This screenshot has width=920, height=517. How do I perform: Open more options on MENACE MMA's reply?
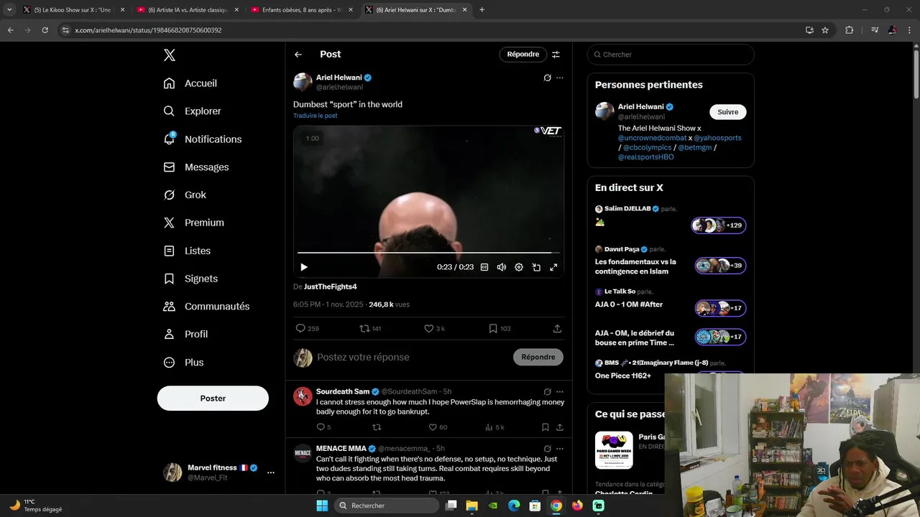click(560, 449)
